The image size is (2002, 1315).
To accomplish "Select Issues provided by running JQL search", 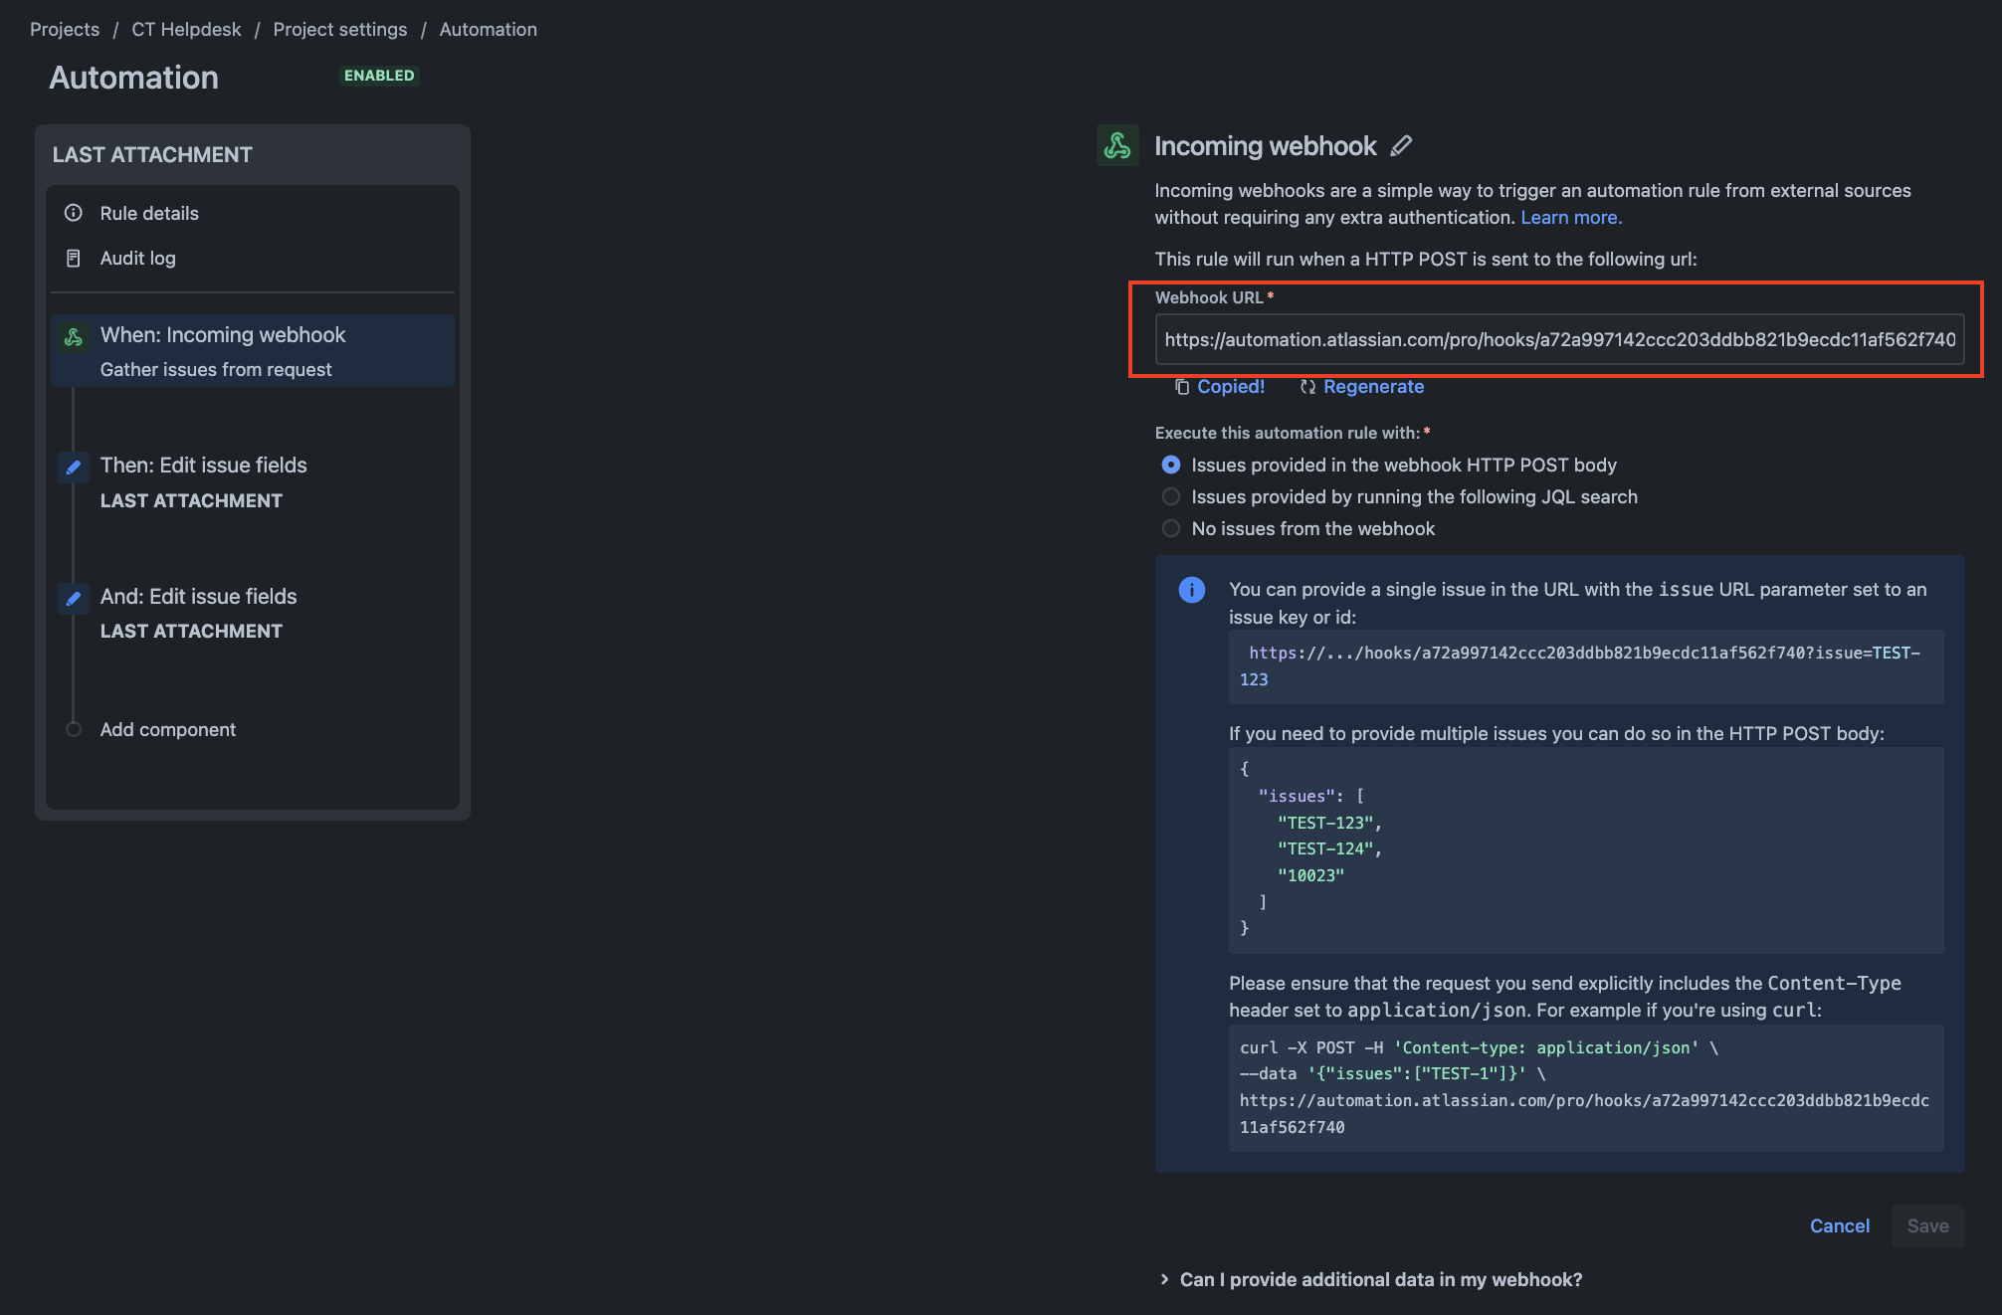I will [1171, 496].
